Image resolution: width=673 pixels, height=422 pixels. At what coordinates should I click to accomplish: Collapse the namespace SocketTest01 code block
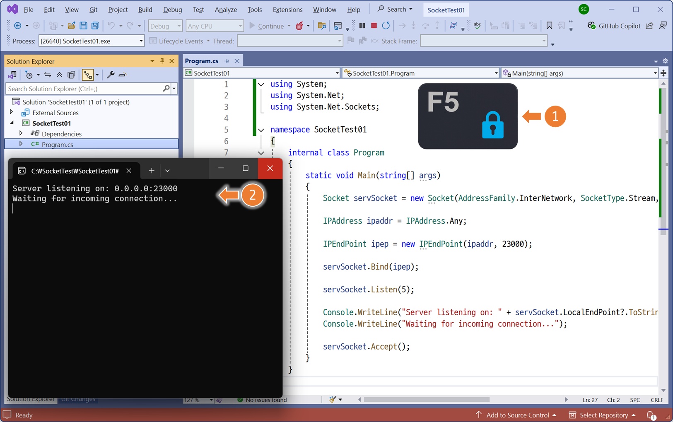pos(261,130)
